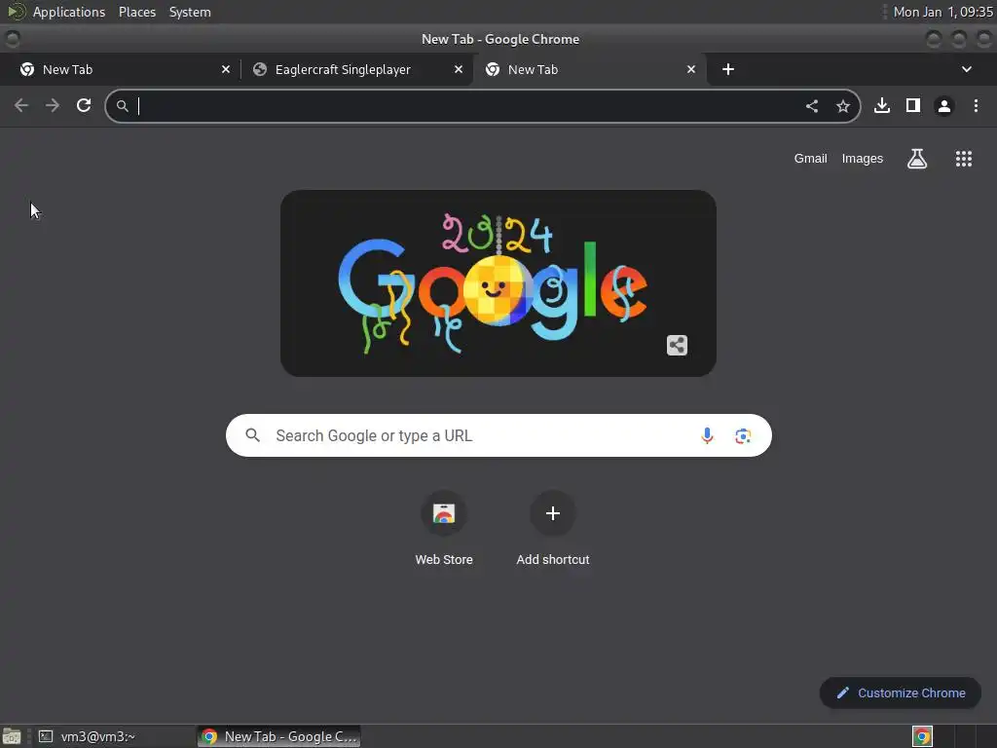Expand the tab search dropdown arrow
997x748 pixels.
967,69
